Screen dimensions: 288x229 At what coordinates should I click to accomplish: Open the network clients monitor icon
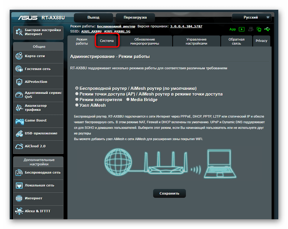tap(259, 29)
